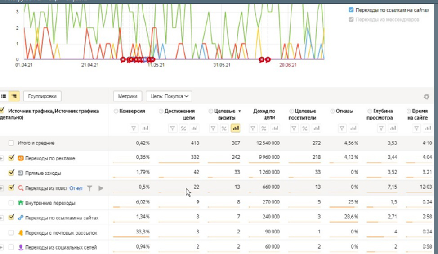Image resolution: width=438 pixels, height=254 pixels.
Task: Click percent icon under Доход по цели
Action: [x=264, y=129]
